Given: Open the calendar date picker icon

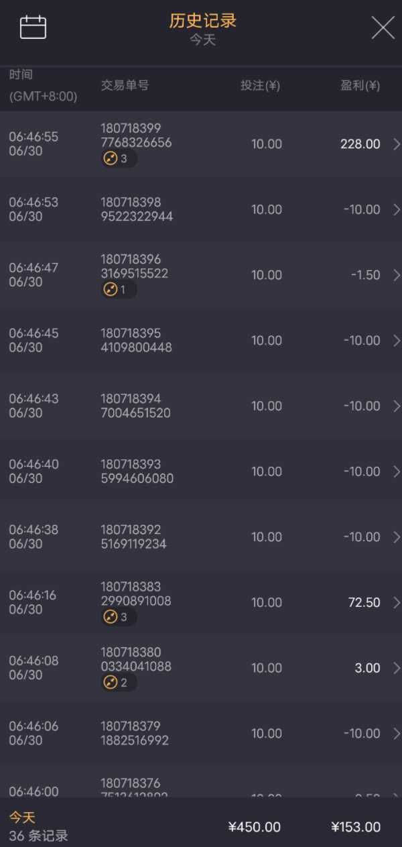Looking at the screenshot, I should click(x=33, y=27).
